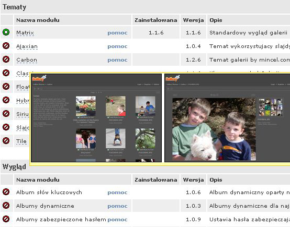Open pomoc for Album słów kluczowych
This screenshot has height=227, width=290.
(x=117, y=193)
